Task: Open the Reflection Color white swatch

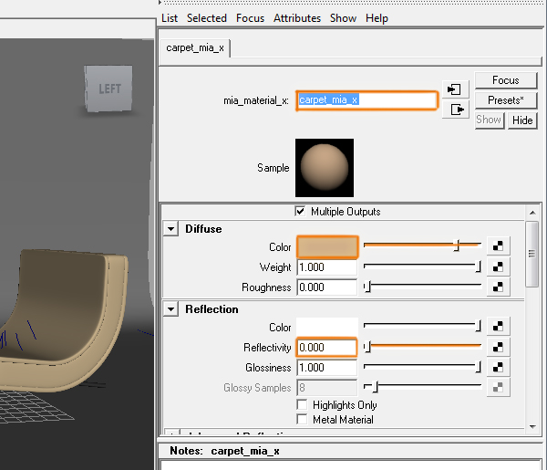Action: pyautogui.click(x=327, y=328)
